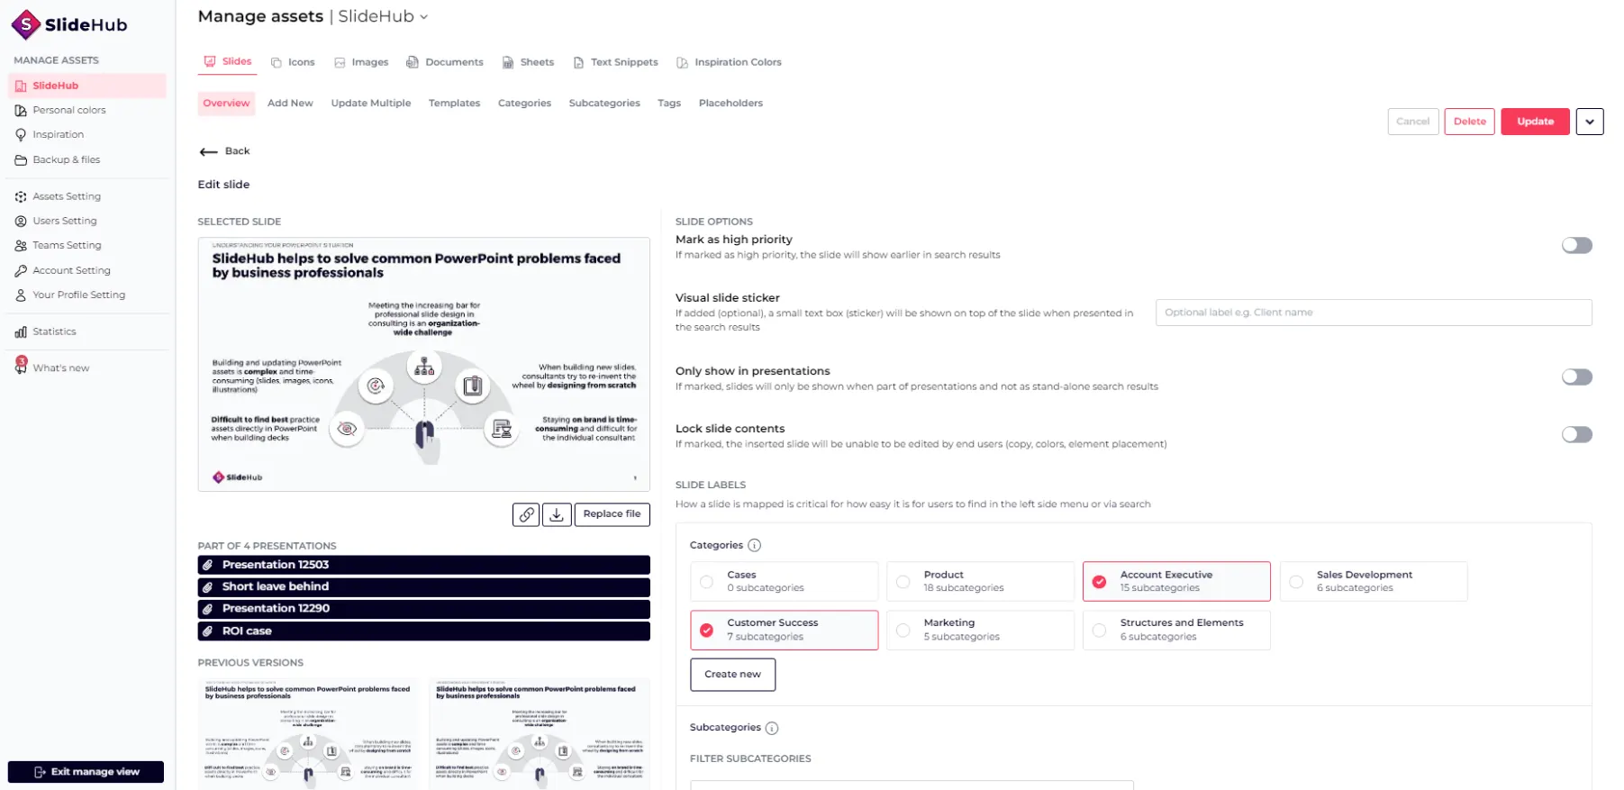Click the Replace file button
The height and width of the screenshot is (790, 1624).
612,514
